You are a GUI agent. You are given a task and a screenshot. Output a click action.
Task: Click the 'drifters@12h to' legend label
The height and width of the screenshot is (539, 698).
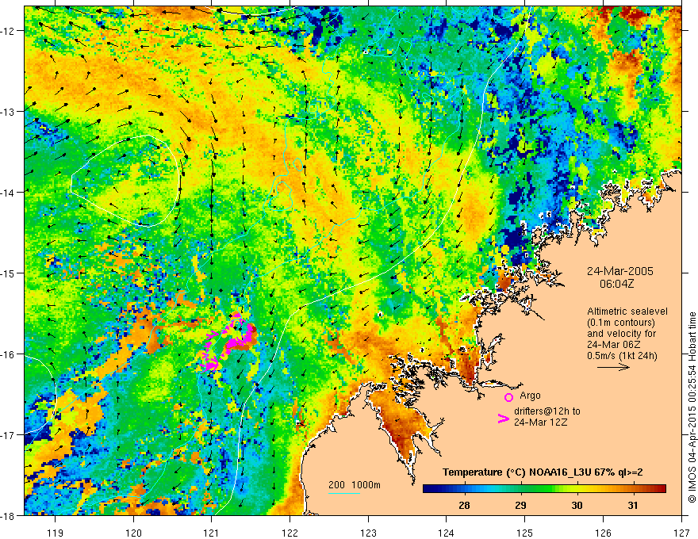(547, 411)
